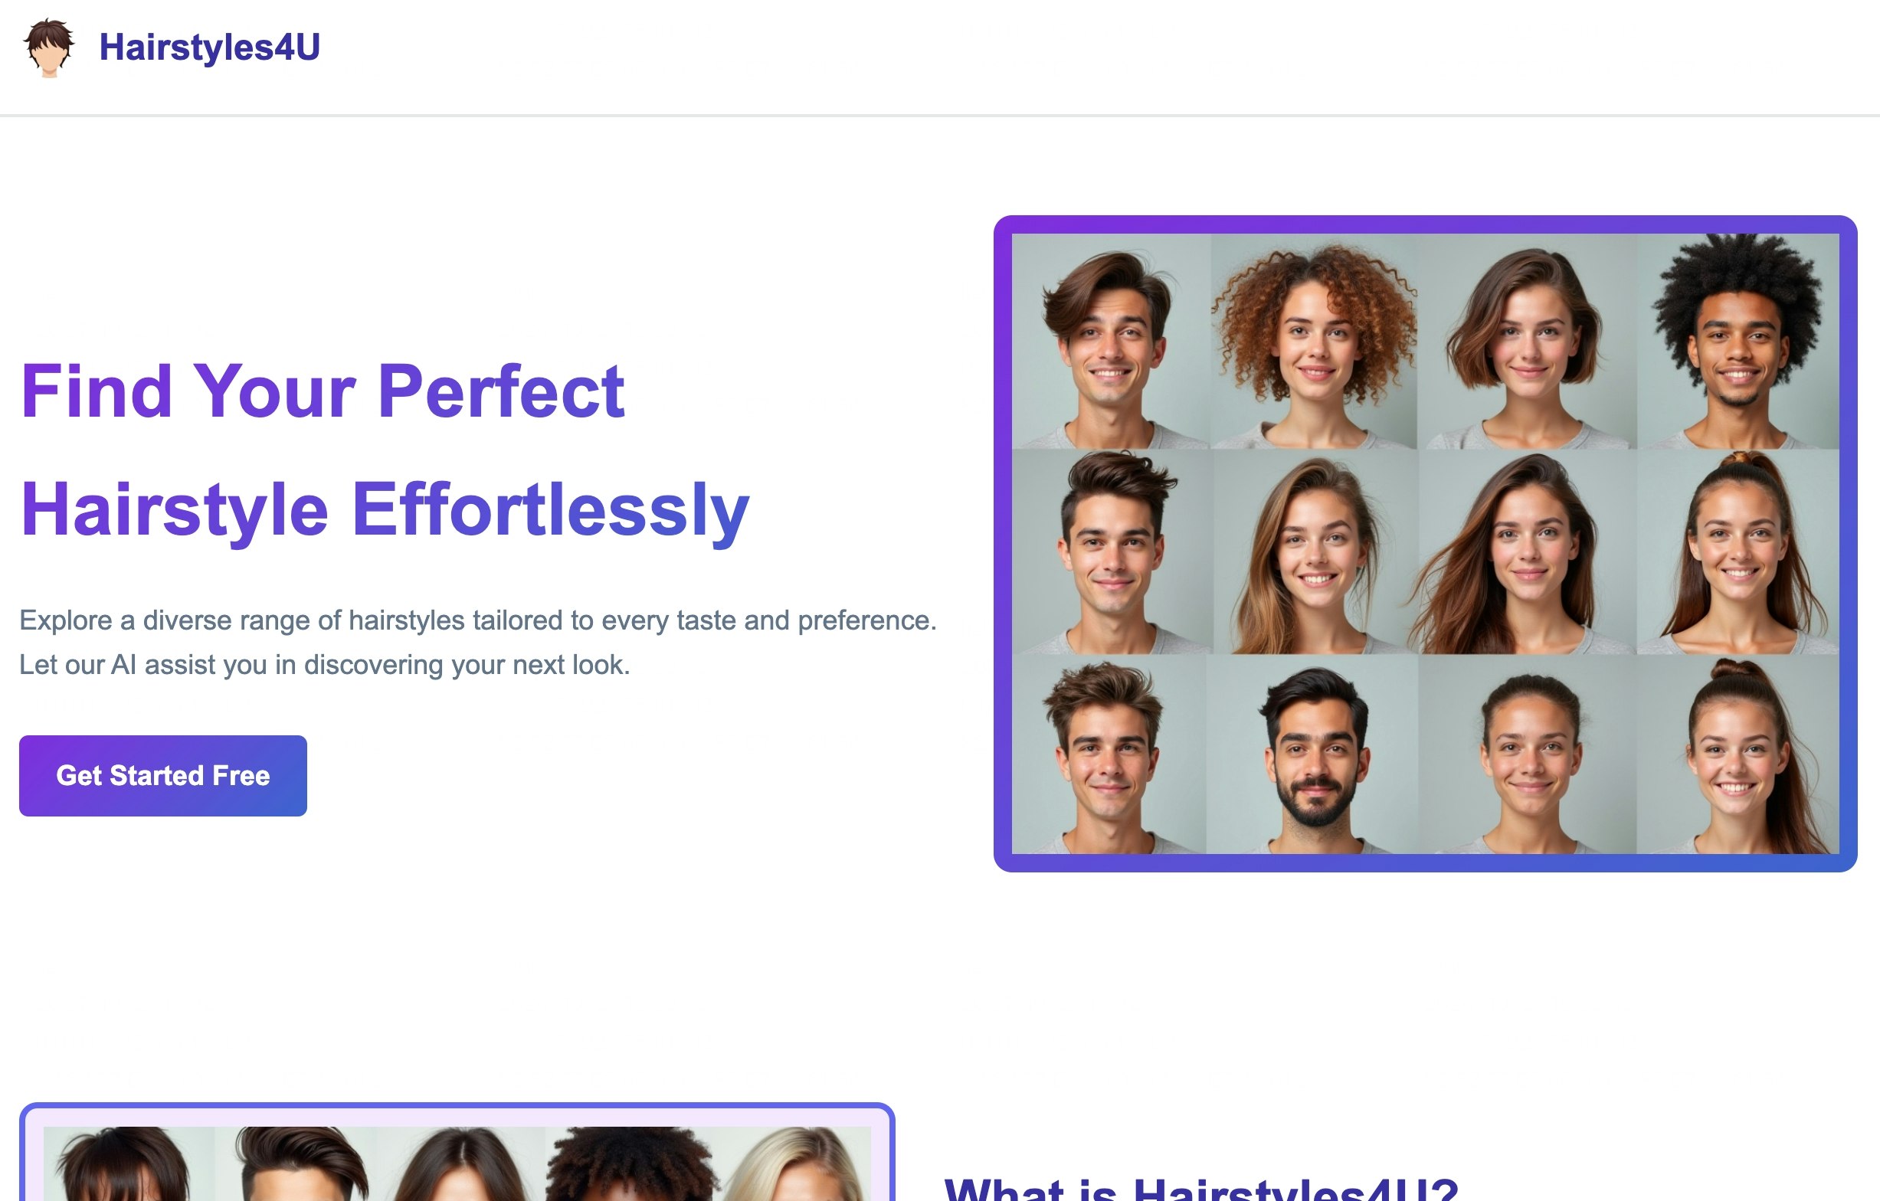Select the curly red-haired woman portrait
Image resolution: width=1880 pixels, height=1201 pixels.
point(1314,341)
